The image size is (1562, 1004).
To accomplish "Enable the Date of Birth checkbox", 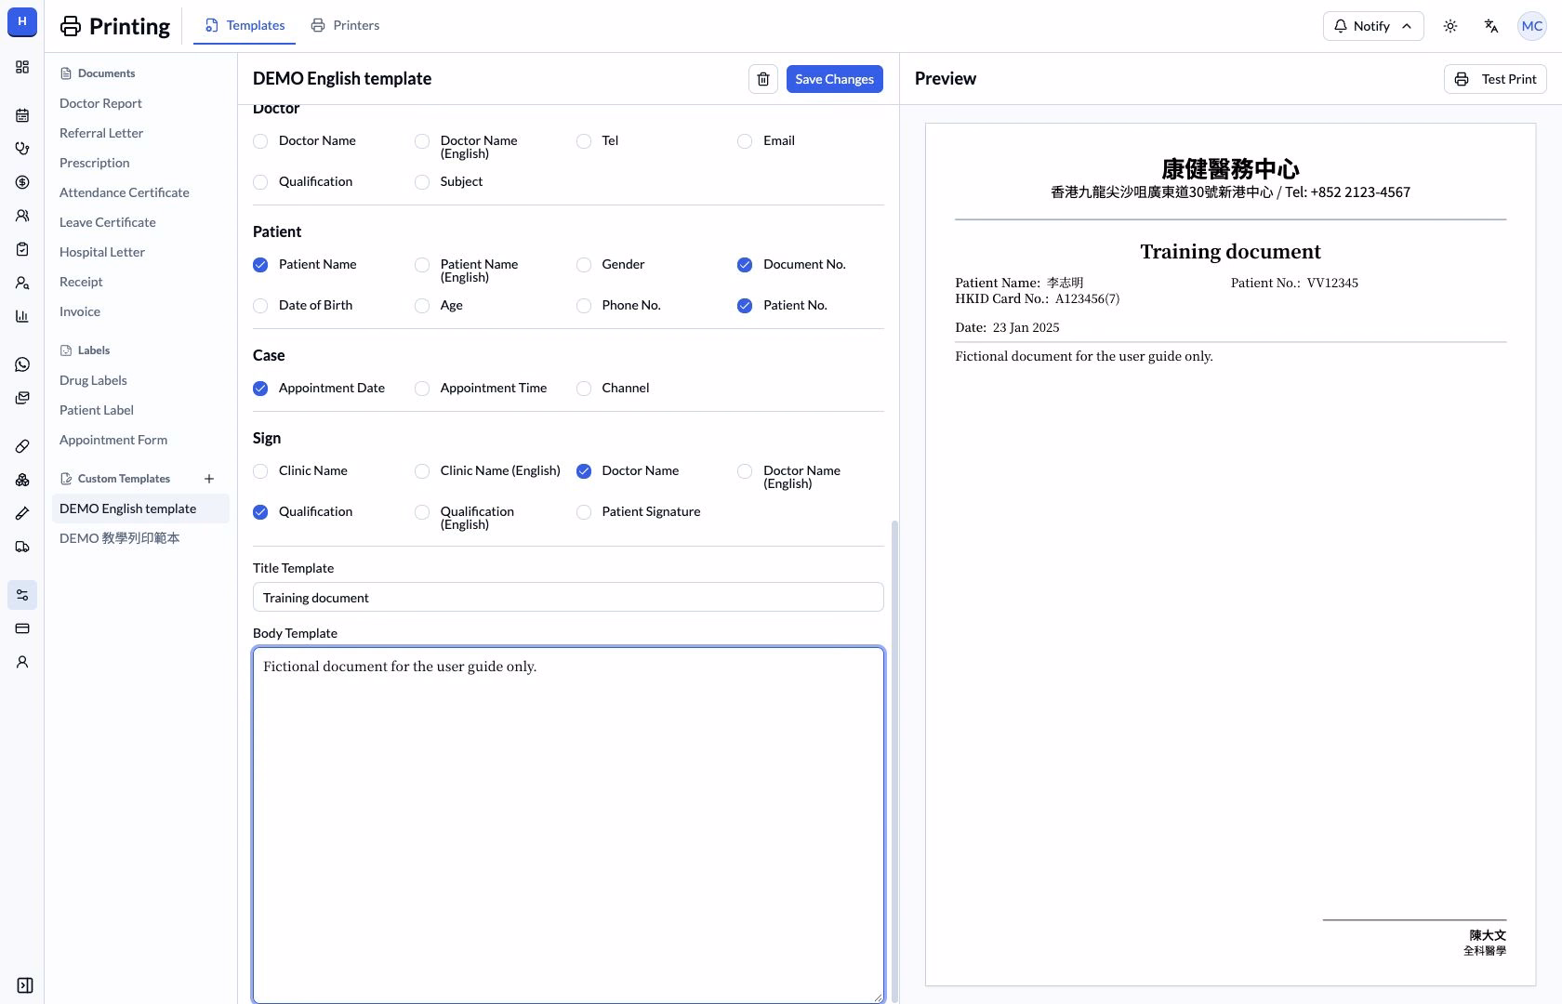I will click(260, 306).
